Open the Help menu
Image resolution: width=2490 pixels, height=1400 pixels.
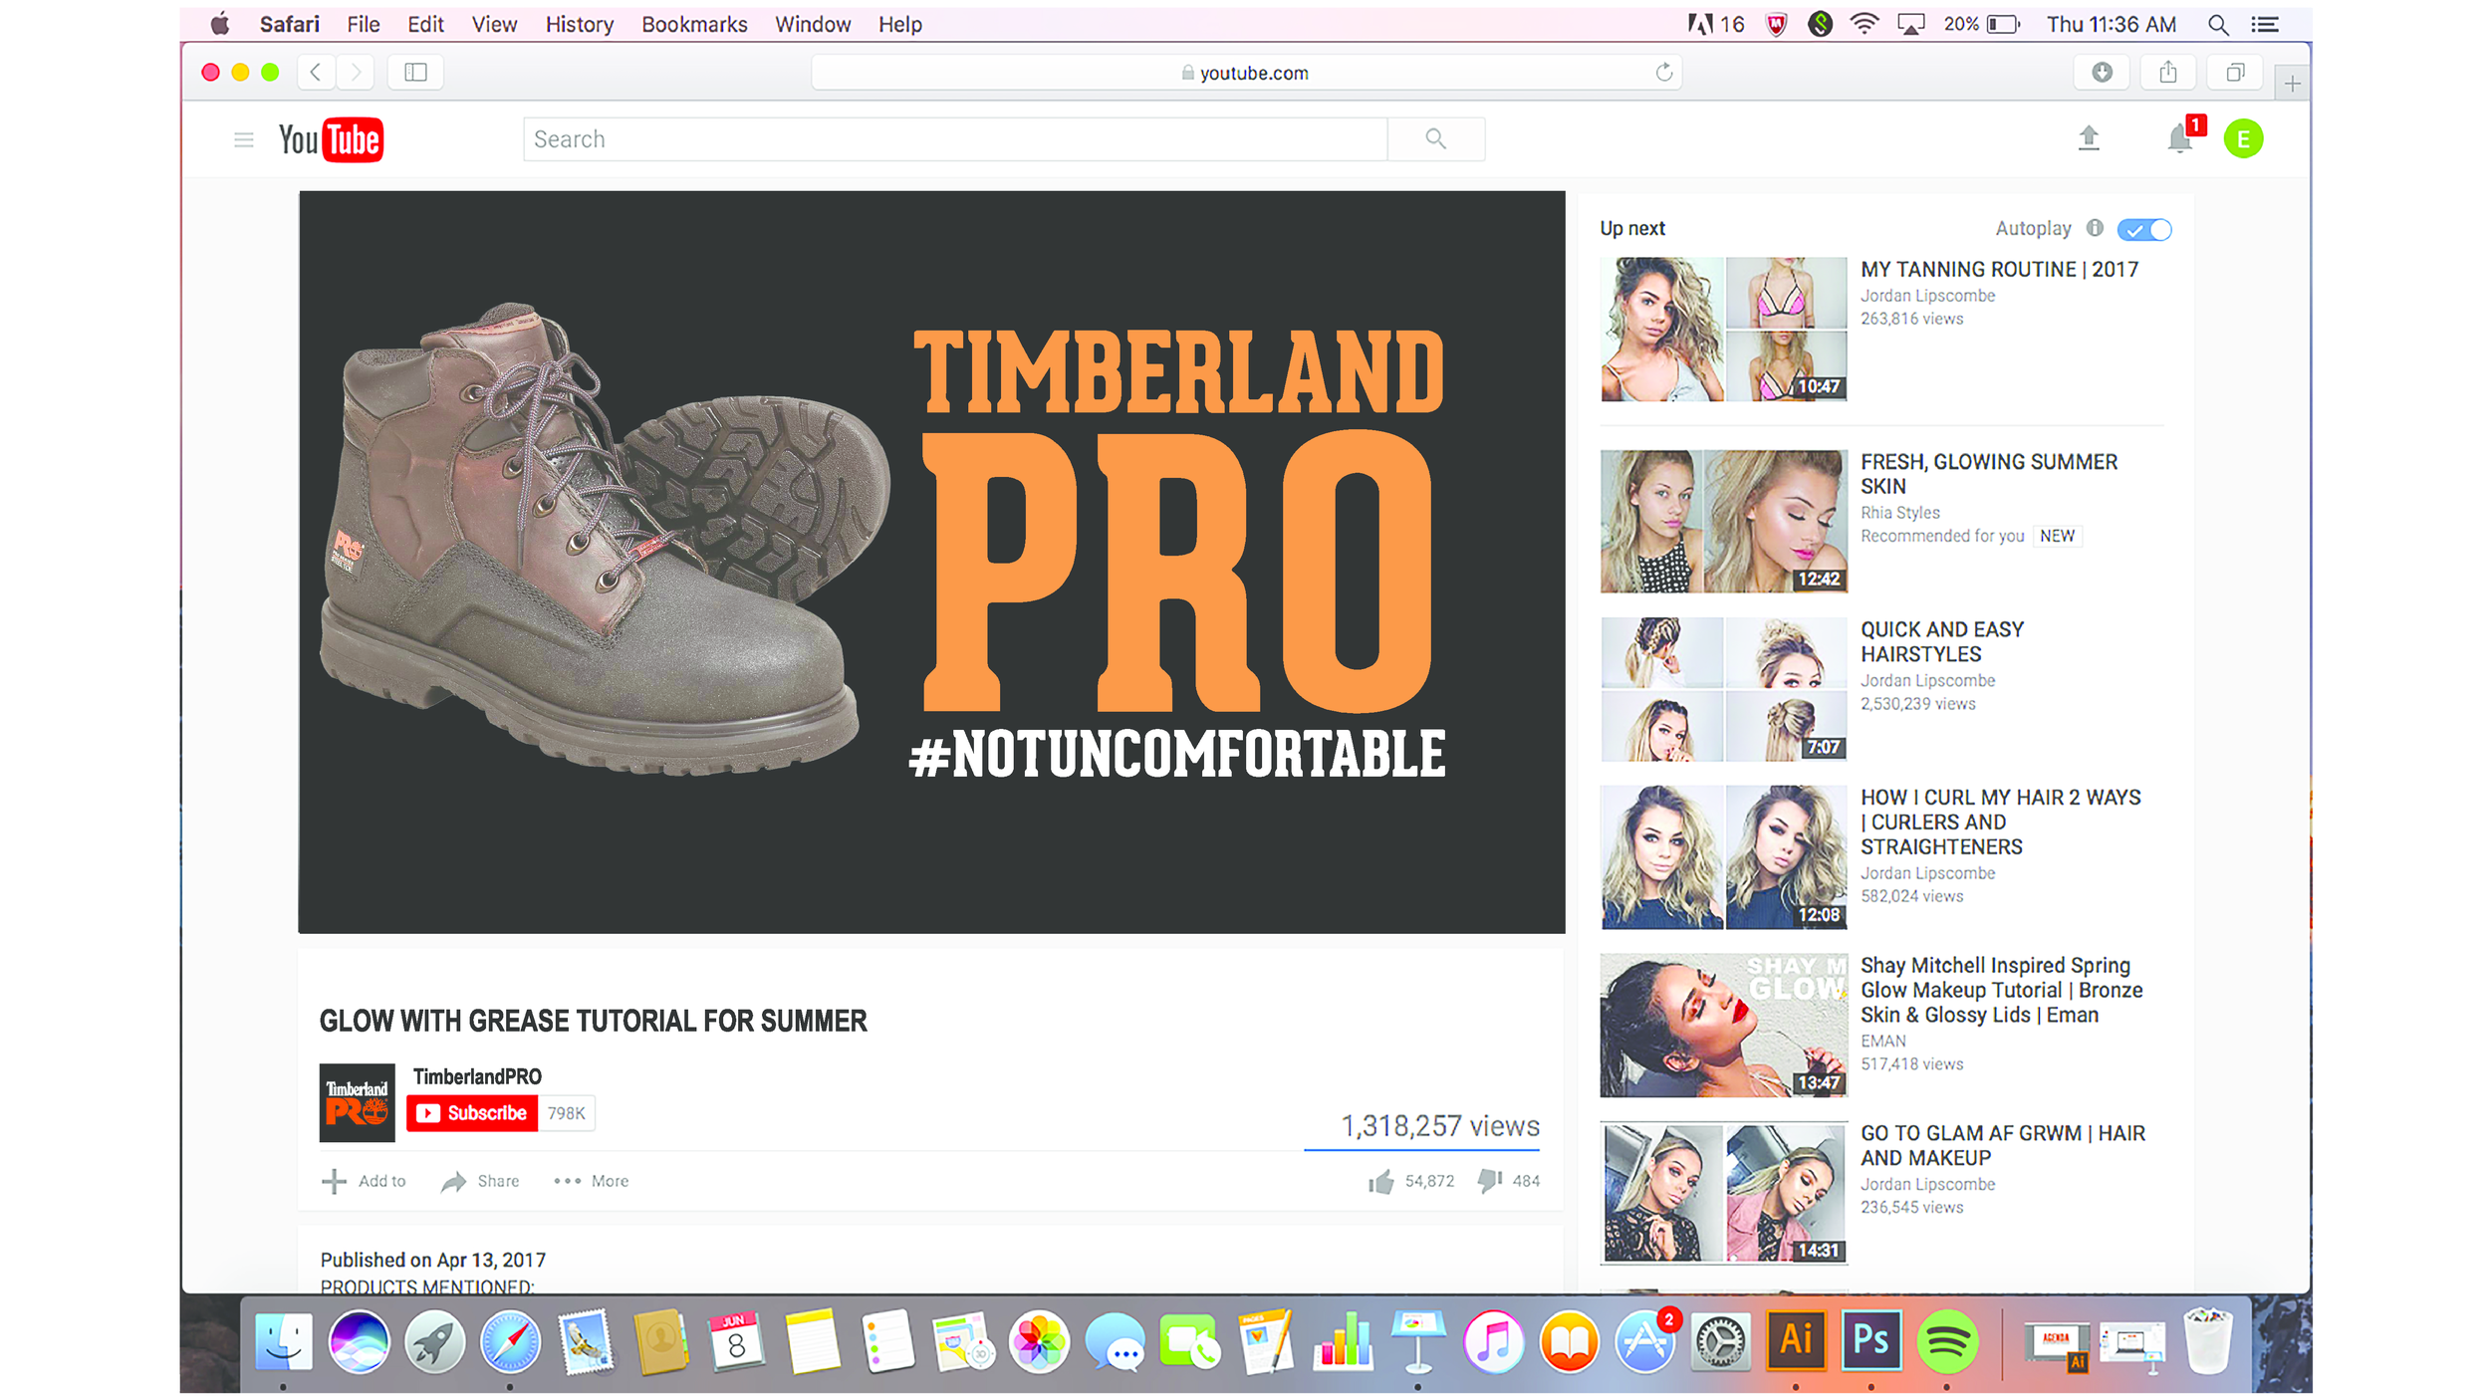899,24
